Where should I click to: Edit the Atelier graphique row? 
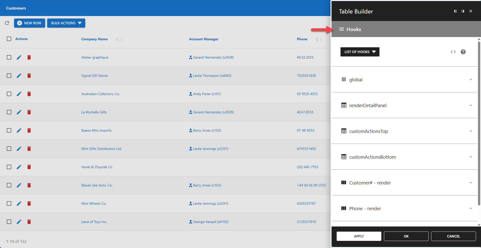click(19, 57)
